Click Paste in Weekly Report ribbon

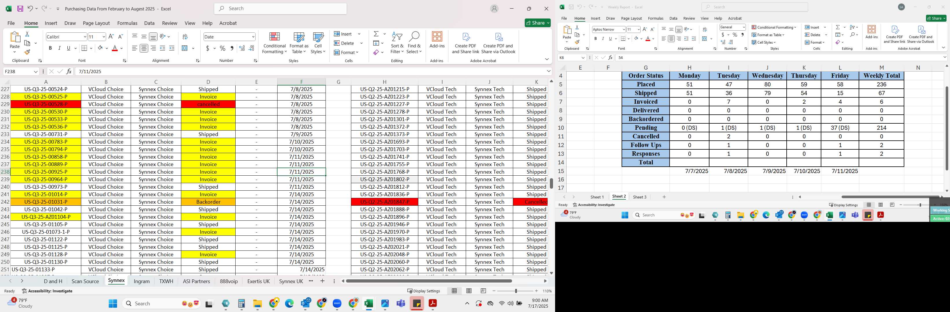567,33
